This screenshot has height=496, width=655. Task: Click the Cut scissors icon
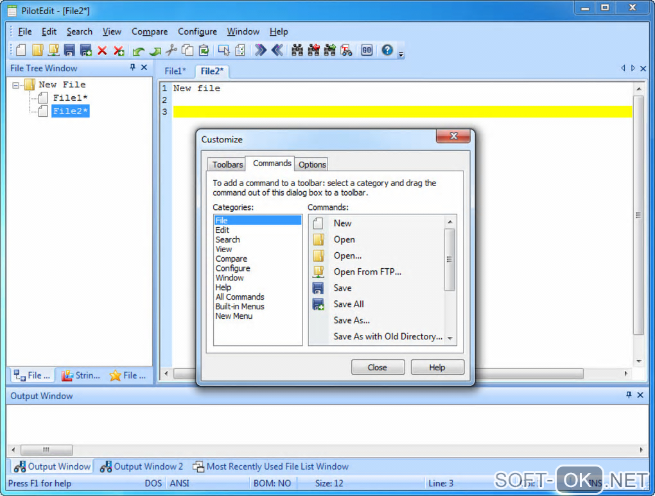click(x=171, y=51)
